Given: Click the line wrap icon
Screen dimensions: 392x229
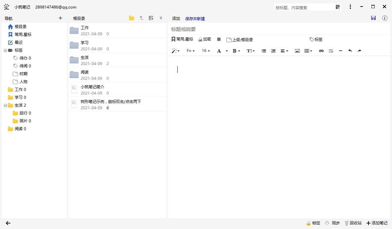Looking at the screenshot, I should pos(331,51).
